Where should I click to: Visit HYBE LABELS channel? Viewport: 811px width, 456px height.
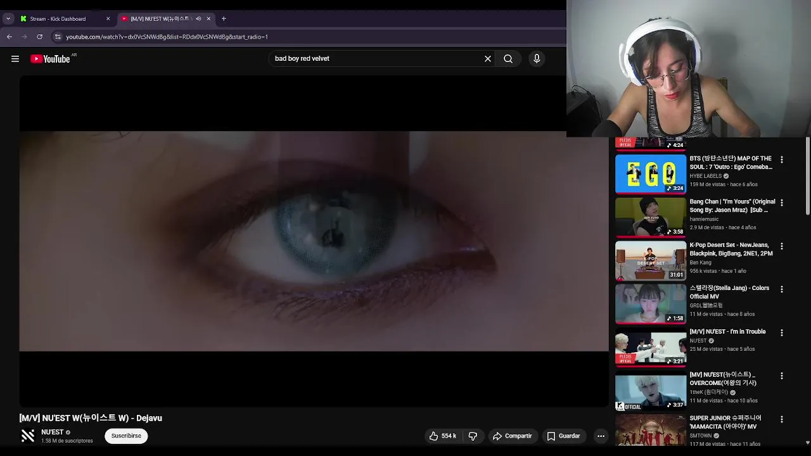706,176
